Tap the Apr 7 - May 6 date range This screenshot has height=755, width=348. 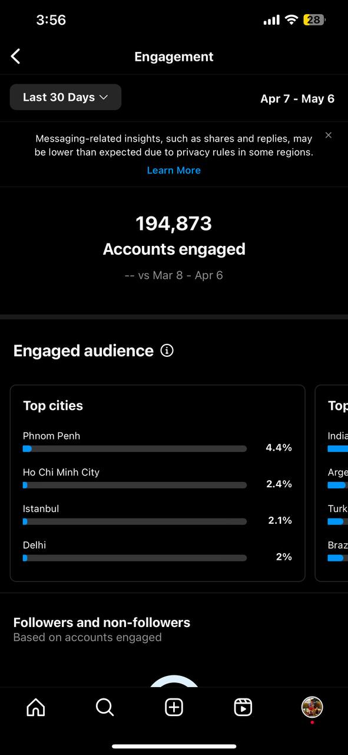pos(297,99)
